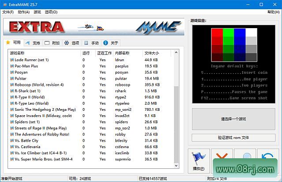Open the 游戏 menu in menu bar
The width and height of the screenshot is (282, 182).
click(x=37, y=12)
